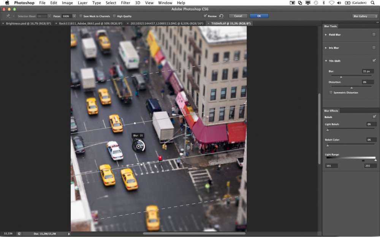This screenshot has height=237, width=380.
Task: Click the Apple menu logo
Action: click(x=7, y=3)
